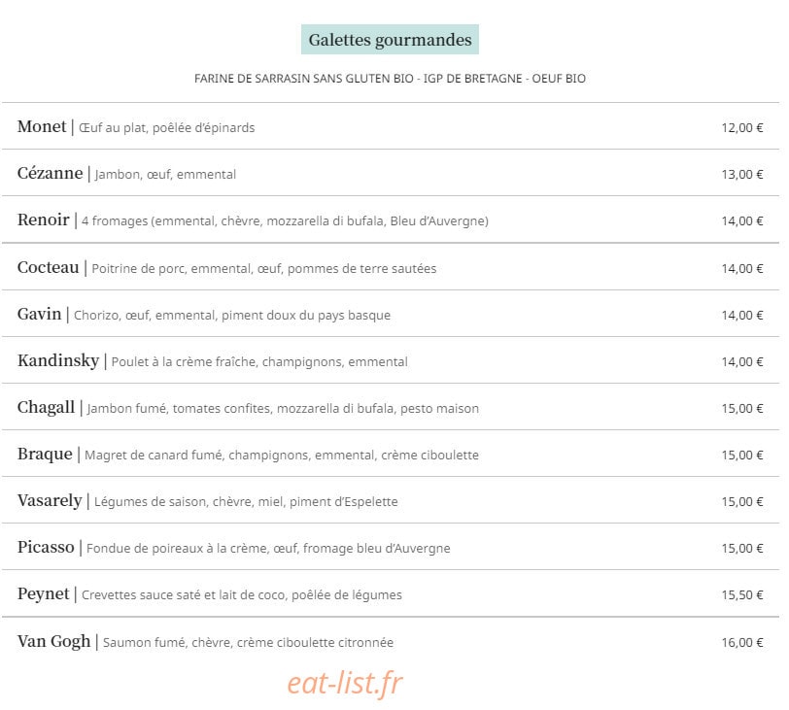Click the Kandinsky menu item
The image size is (789, 710).
391,360
